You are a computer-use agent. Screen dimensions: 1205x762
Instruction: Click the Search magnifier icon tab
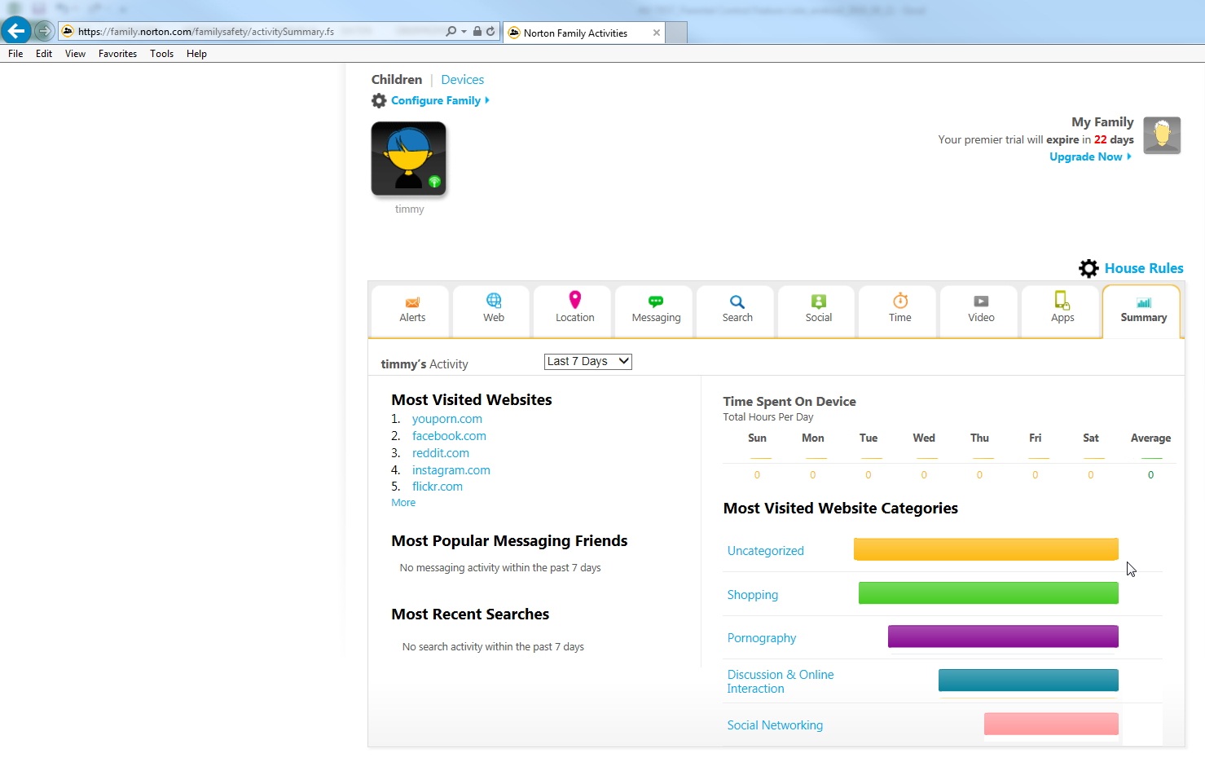737,302
